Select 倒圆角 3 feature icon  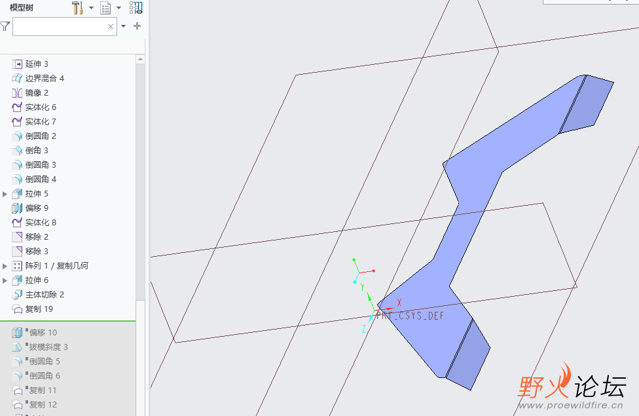pyautogui.click(x=17, y=165)
